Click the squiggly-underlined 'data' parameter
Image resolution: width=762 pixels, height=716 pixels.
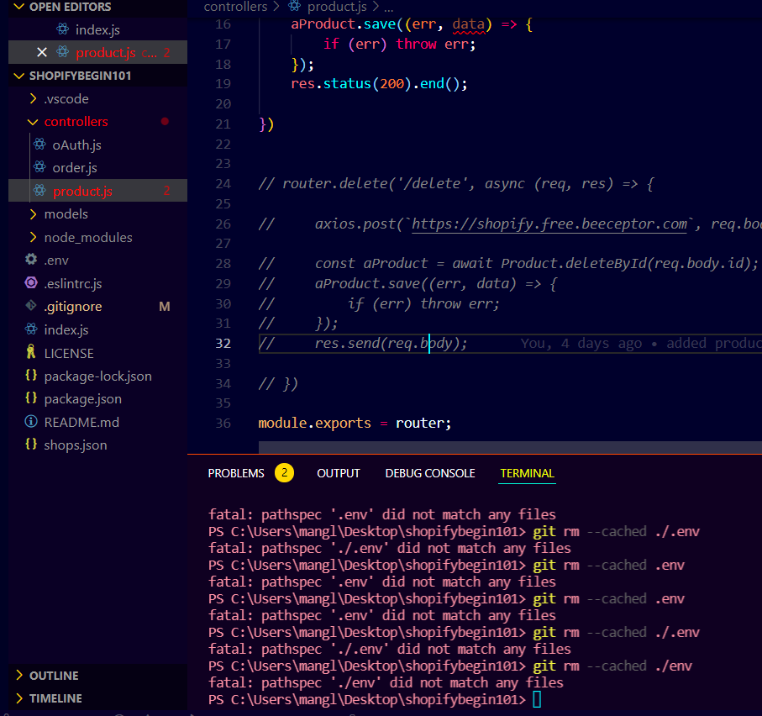tap(469, 24)
